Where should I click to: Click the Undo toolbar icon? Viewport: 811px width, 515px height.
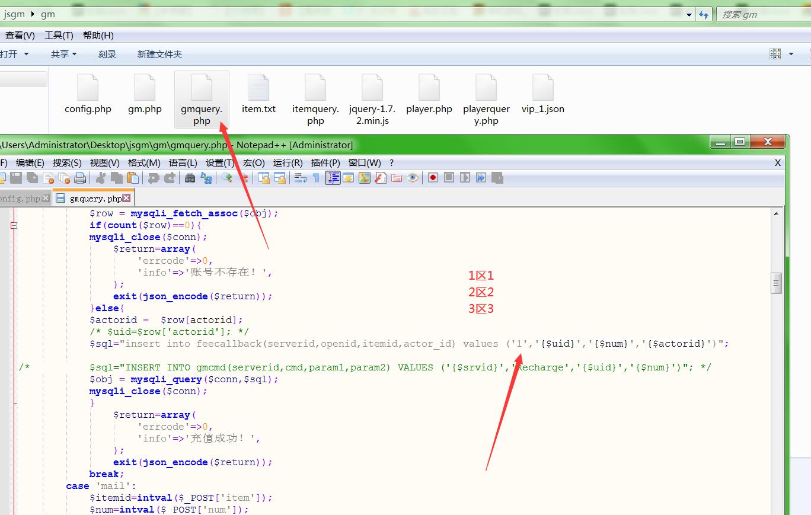click(154, 178)
